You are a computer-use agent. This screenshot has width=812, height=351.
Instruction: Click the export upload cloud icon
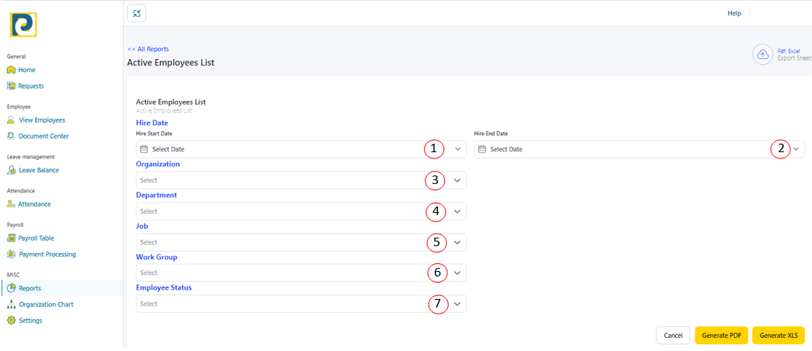[762, 54]
